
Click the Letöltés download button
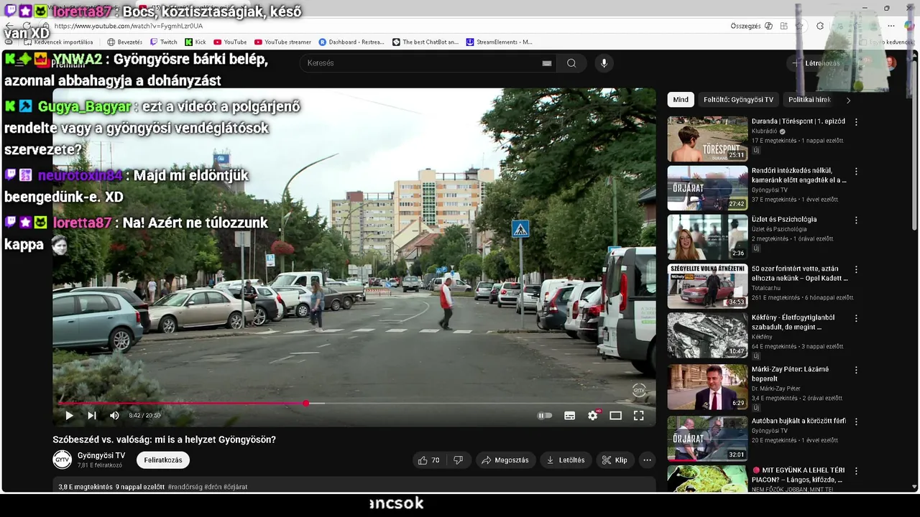(x=566, y=460)
